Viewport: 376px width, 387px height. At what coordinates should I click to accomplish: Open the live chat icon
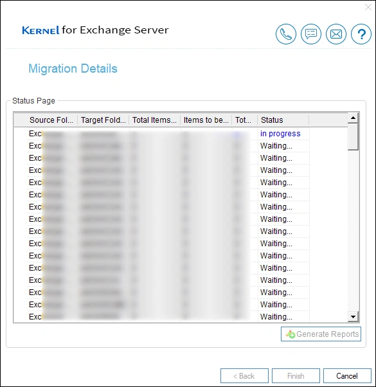(311, 34)
